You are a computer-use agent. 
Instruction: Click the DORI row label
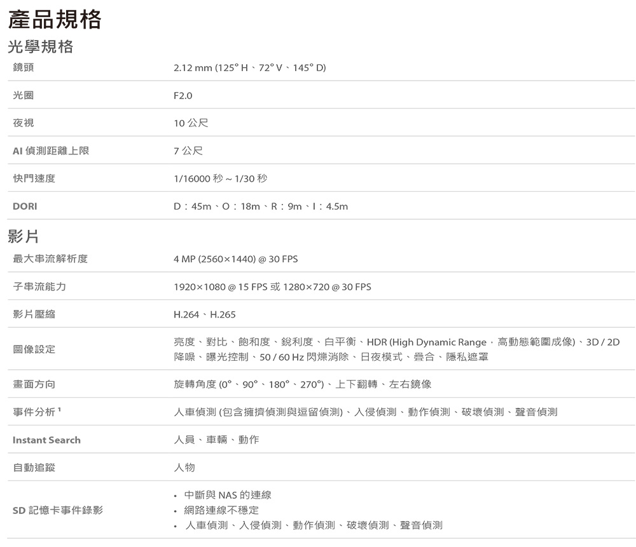click(25, 206)
